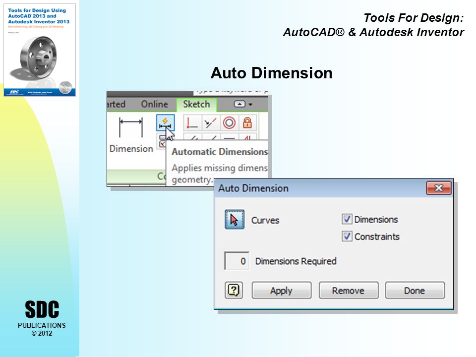Open the ribbon minimize dropdown arrow
Screen dimensions: 476x357
(250, 105)
